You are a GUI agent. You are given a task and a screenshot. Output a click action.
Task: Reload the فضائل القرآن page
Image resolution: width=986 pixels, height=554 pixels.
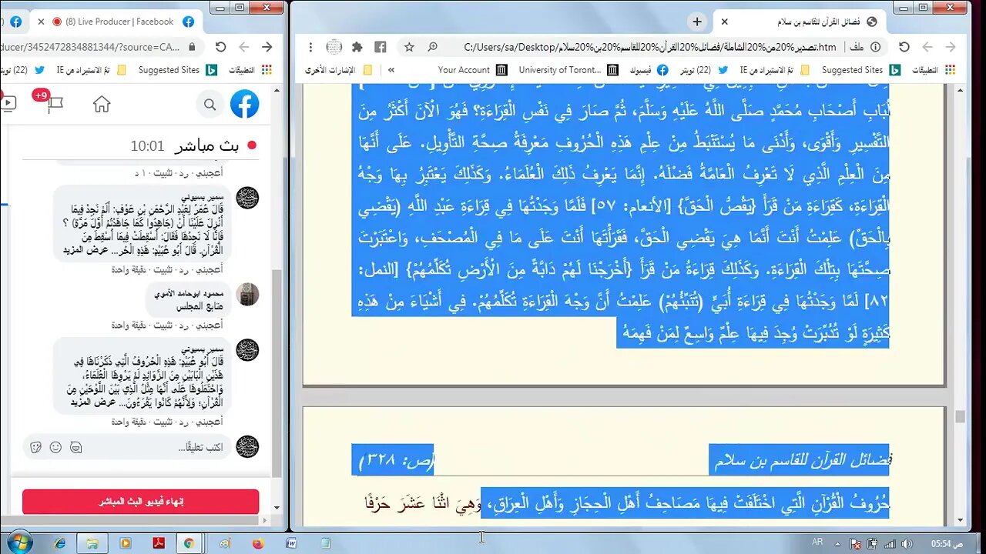904,47
